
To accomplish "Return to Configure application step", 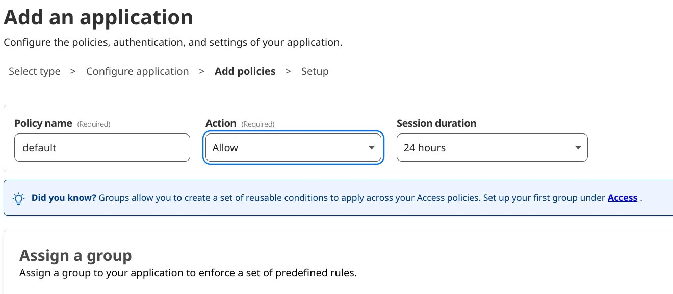I will tap(137, 71).
